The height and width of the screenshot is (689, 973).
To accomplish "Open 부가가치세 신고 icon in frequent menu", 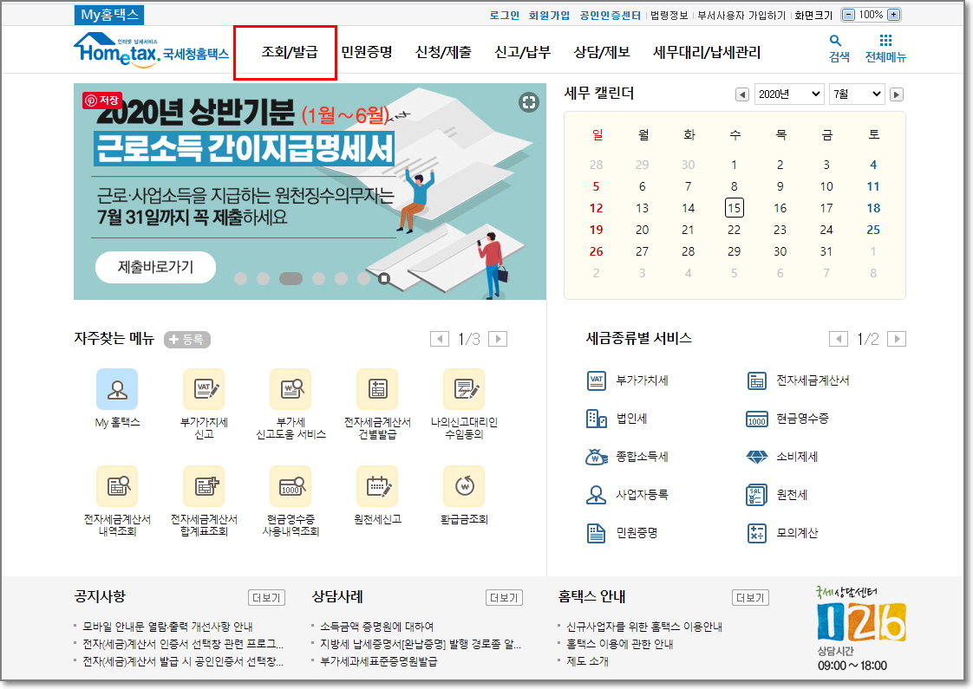I will (204, 389).
